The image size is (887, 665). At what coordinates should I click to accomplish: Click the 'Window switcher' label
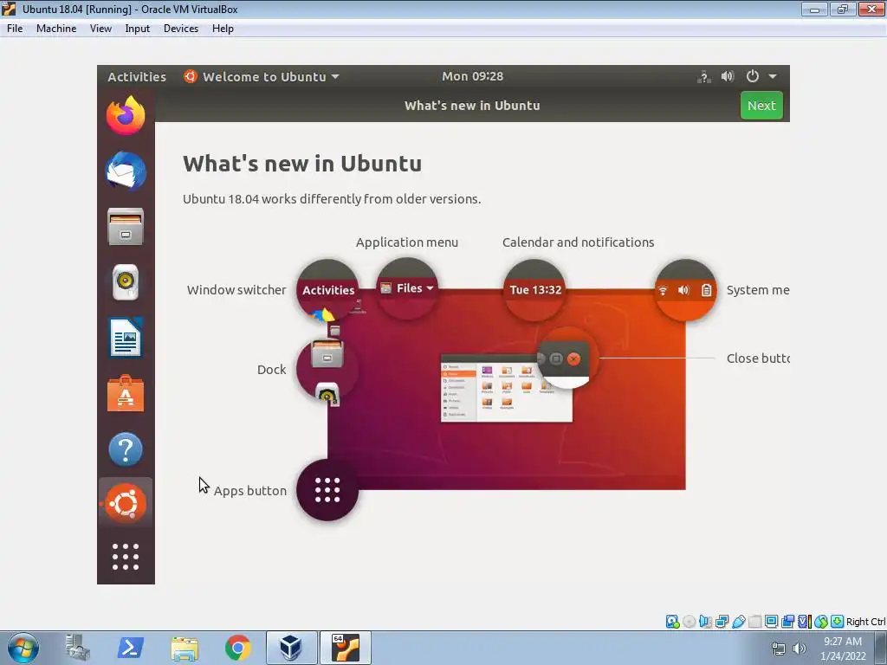point(236,290)
